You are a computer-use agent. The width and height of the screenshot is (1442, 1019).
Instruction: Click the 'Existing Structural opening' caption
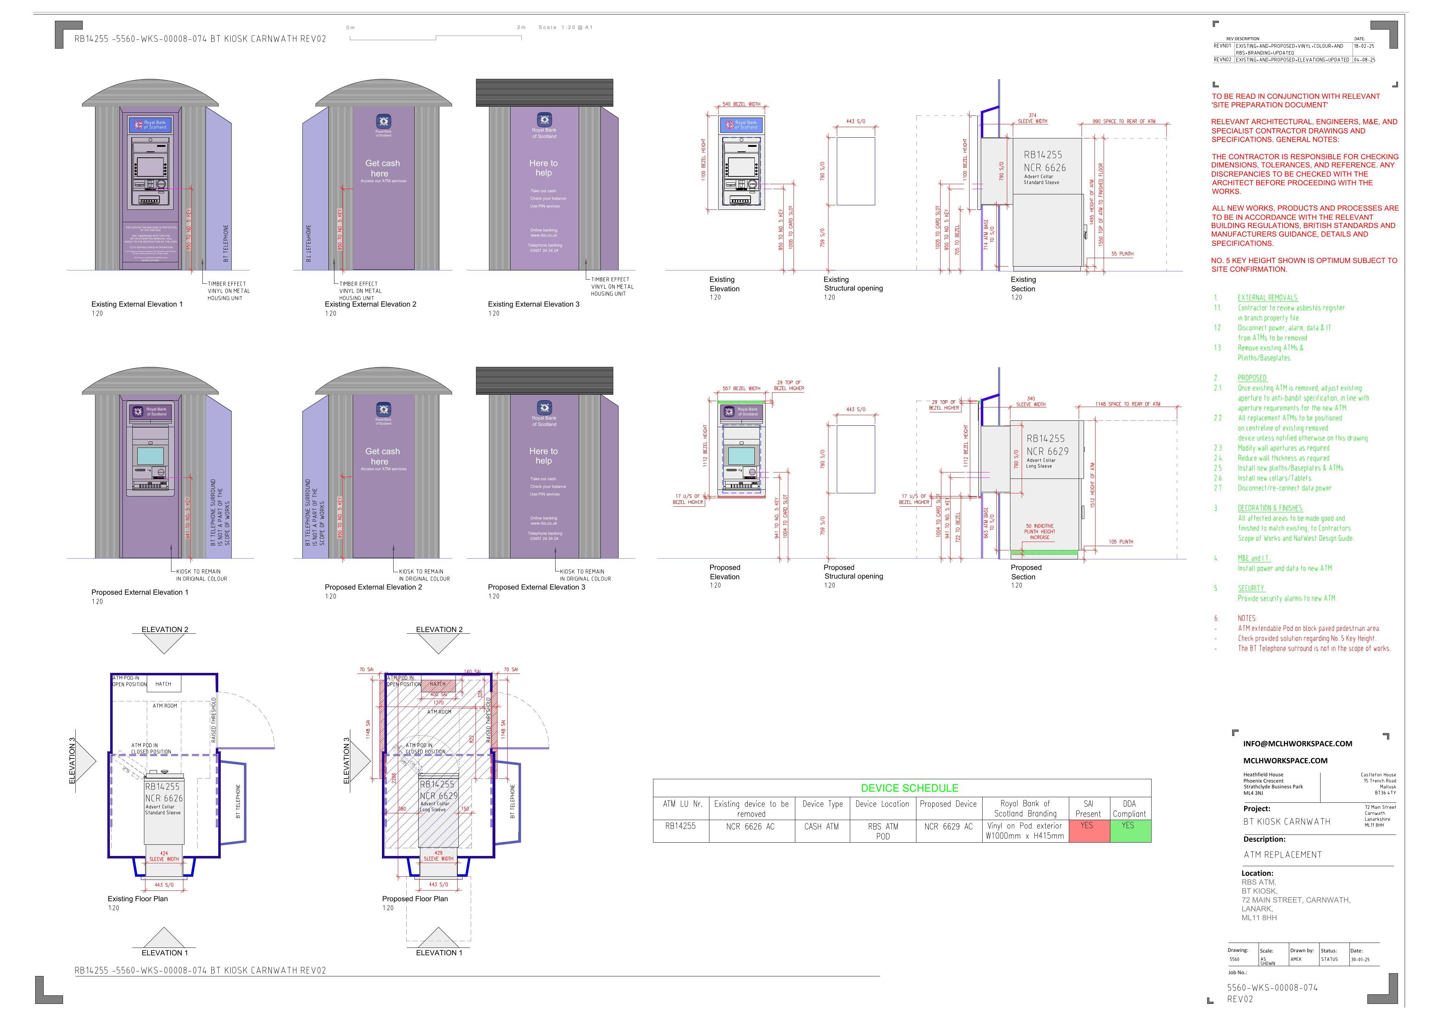853,283
